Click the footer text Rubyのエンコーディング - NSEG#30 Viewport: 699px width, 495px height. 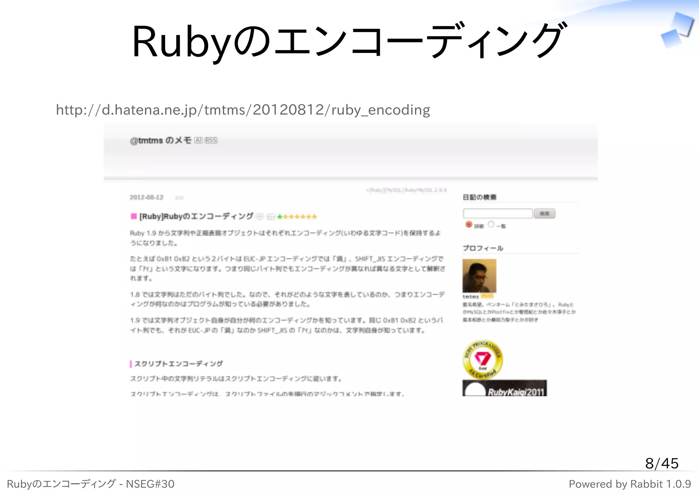(90, 484)
